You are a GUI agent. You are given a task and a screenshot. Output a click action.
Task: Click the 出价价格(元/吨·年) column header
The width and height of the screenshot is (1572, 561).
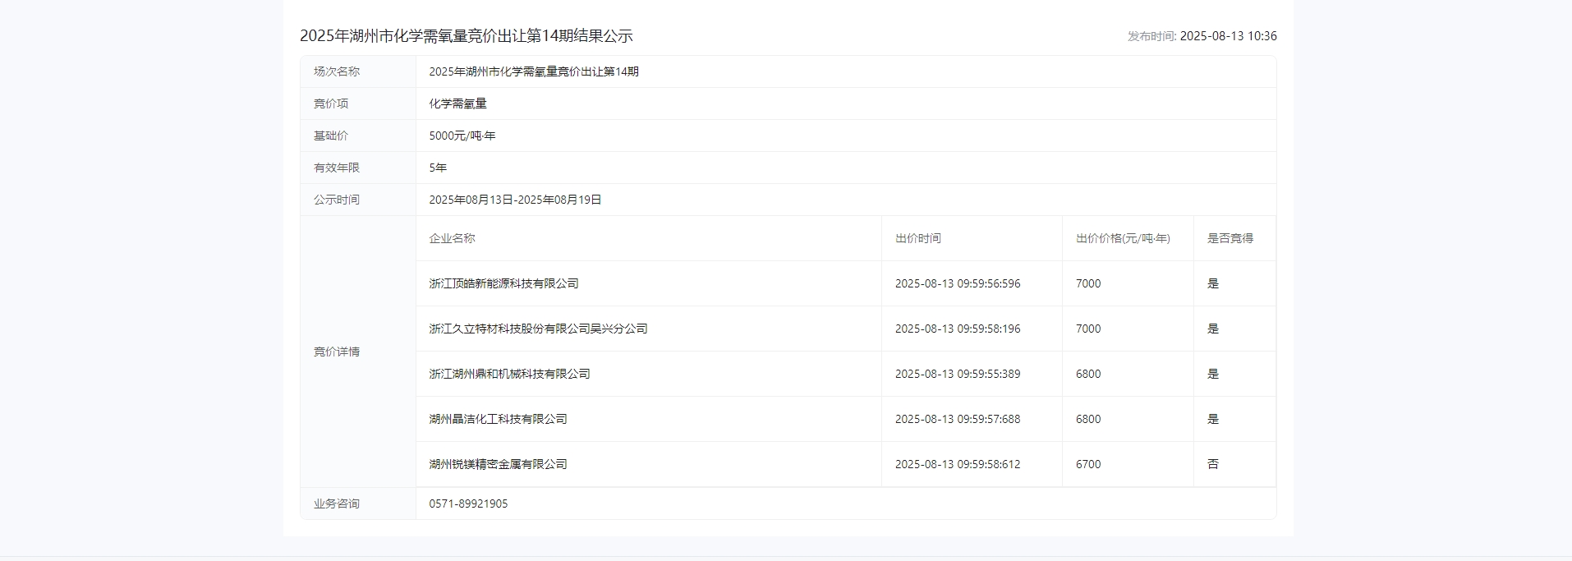(x=1123, y=238)
